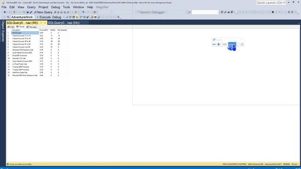Click the Change Connection icon
This screenshot has height=169, width=301.
point(8,17)
